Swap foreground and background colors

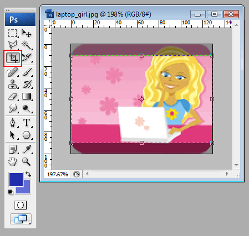pyautogui.click(x=28, y=174)
